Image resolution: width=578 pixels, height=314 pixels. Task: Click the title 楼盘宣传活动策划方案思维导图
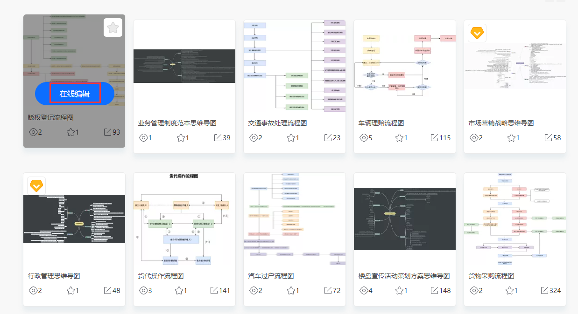click(404, 276)
